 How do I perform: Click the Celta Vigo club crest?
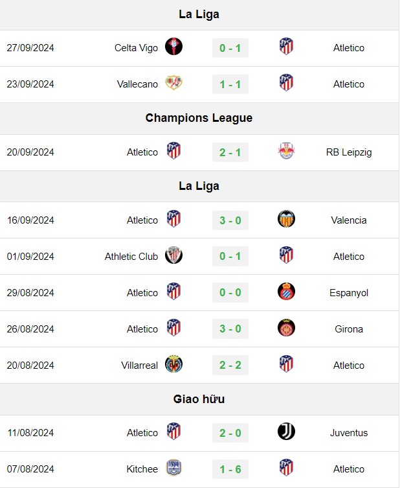(173, 47)
